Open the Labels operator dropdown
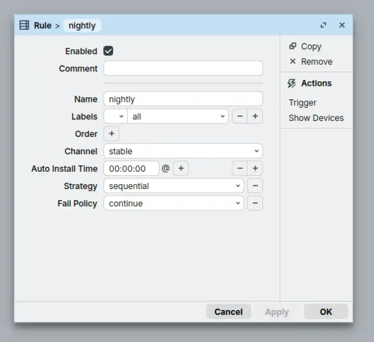Image resolution: width=374 pixels, height=342 pixels. [x=115, y=116]
